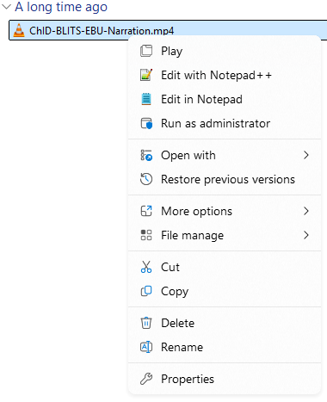
Task: Click the Play icon in context menu
Action: tap(146, 51)
